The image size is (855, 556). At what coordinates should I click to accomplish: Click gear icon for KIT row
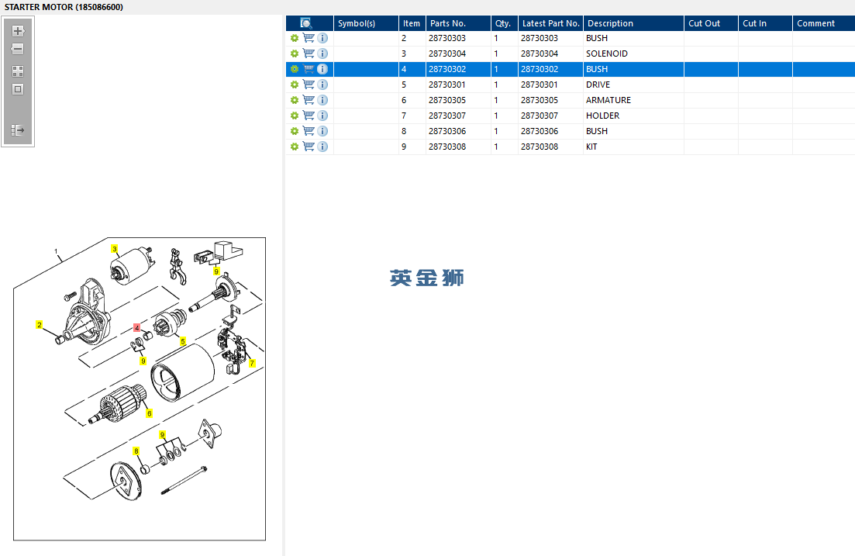click(295, 147)
